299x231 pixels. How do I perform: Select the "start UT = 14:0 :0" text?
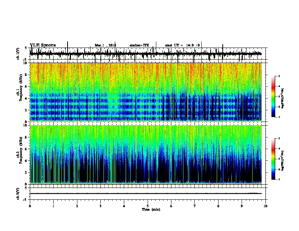[182, 45]
